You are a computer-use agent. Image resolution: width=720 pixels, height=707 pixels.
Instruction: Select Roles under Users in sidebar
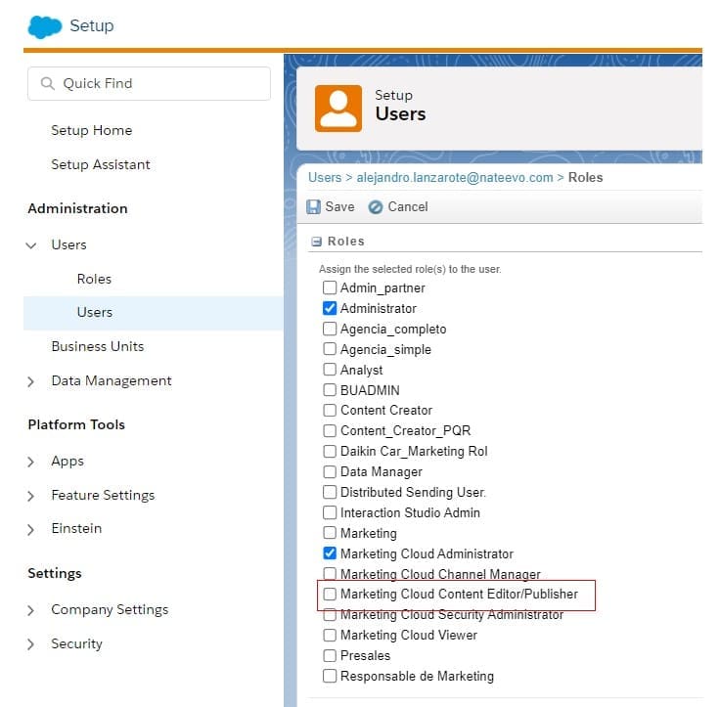point(94,279)
